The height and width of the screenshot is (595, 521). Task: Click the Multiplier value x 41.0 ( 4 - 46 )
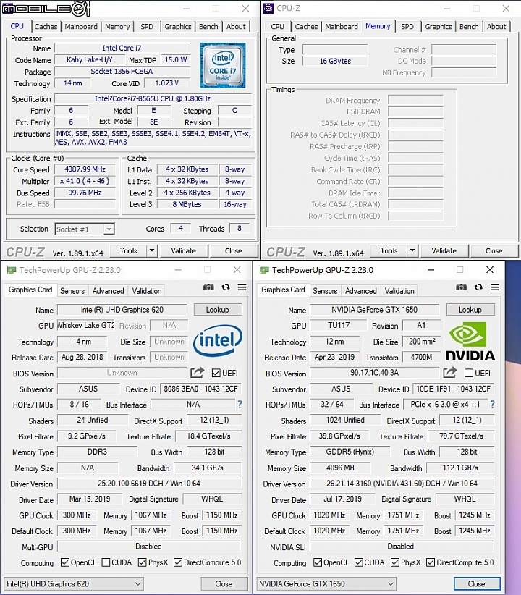point(85,181)
